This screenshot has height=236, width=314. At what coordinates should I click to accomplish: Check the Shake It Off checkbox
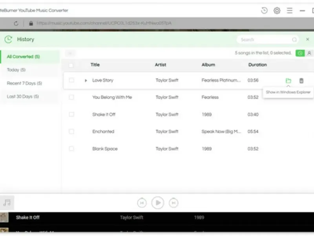click(71, 114)
